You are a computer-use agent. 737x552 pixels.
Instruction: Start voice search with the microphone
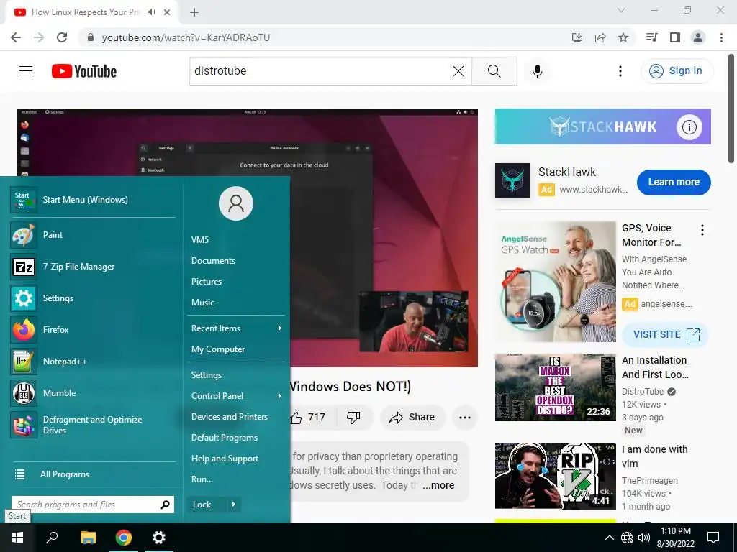(537, 71)
